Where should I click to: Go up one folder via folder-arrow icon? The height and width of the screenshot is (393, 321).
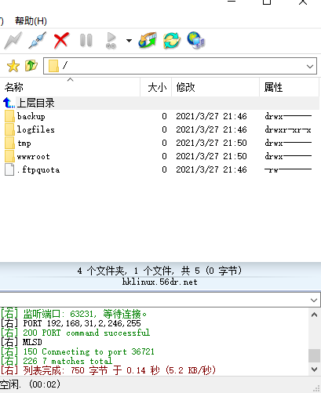point(31,66)
